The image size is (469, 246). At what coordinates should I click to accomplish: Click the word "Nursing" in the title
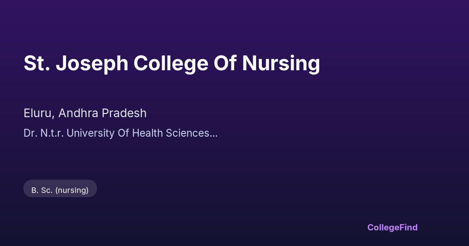point(281,63)
